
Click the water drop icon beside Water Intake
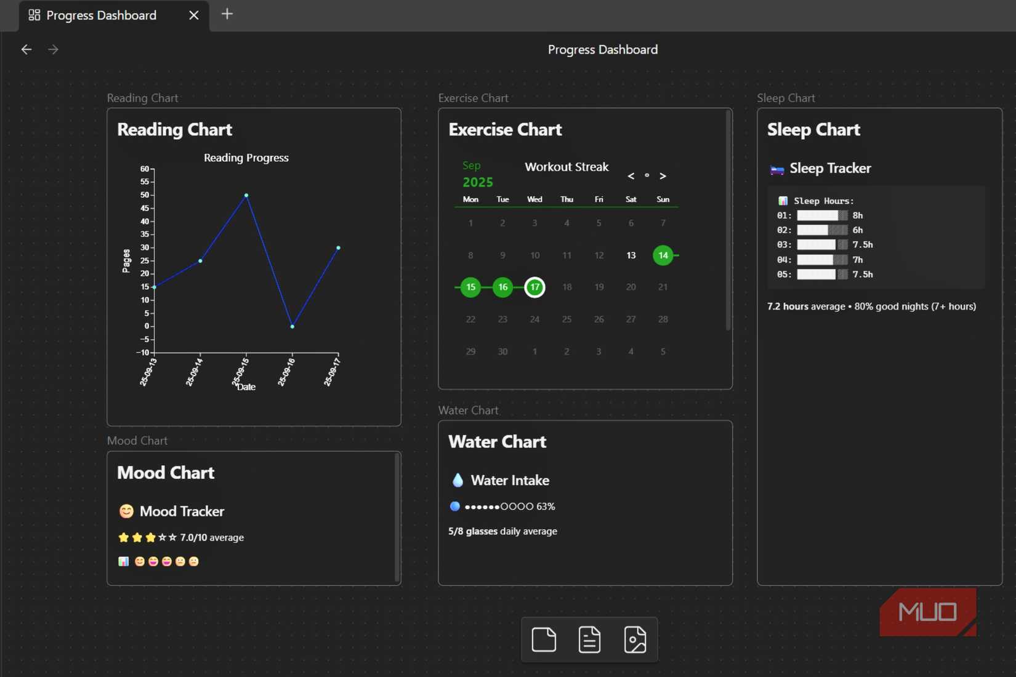coord(458,480)
